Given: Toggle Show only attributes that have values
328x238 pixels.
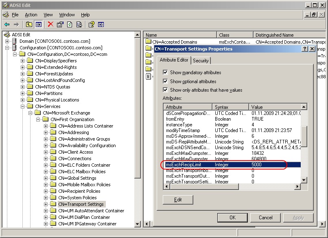Looking at the screenshot, I should point(165,90).
